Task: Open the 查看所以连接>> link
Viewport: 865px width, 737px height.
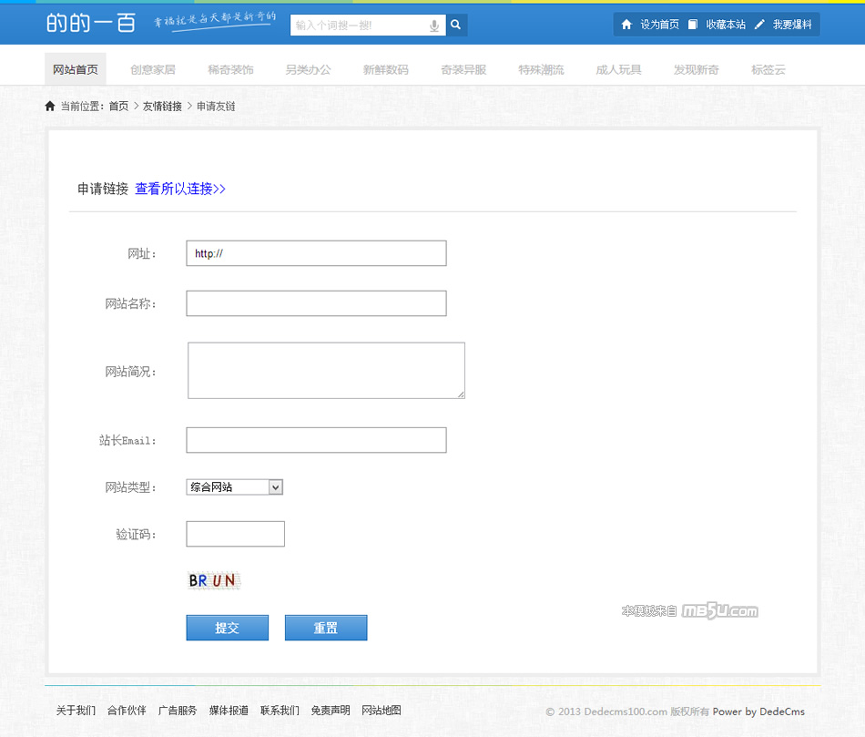Action: pos(180,189)
